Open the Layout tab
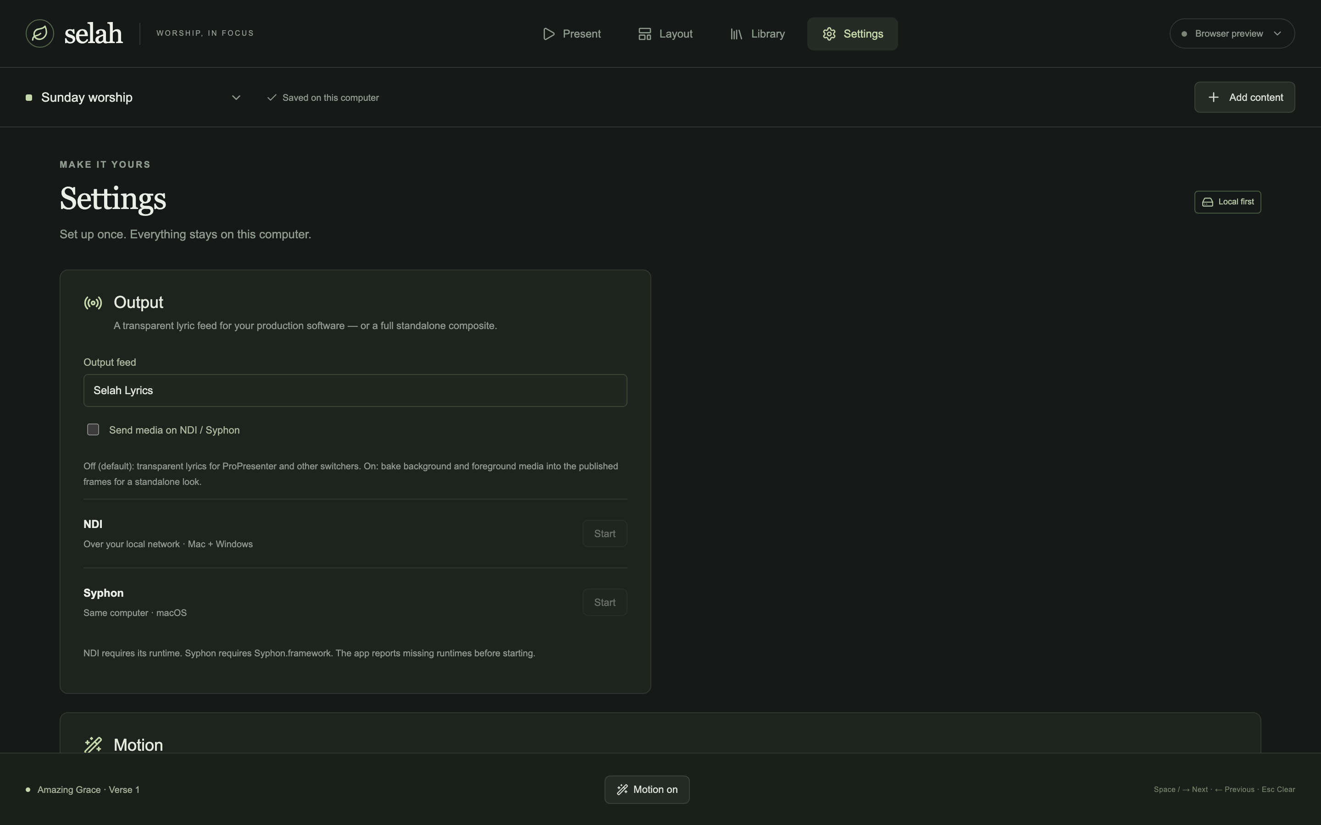Screen dimensions: 1321x825 point(666,34)
